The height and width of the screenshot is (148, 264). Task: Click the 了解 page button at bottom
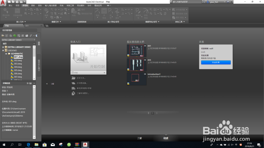point(139,138)
